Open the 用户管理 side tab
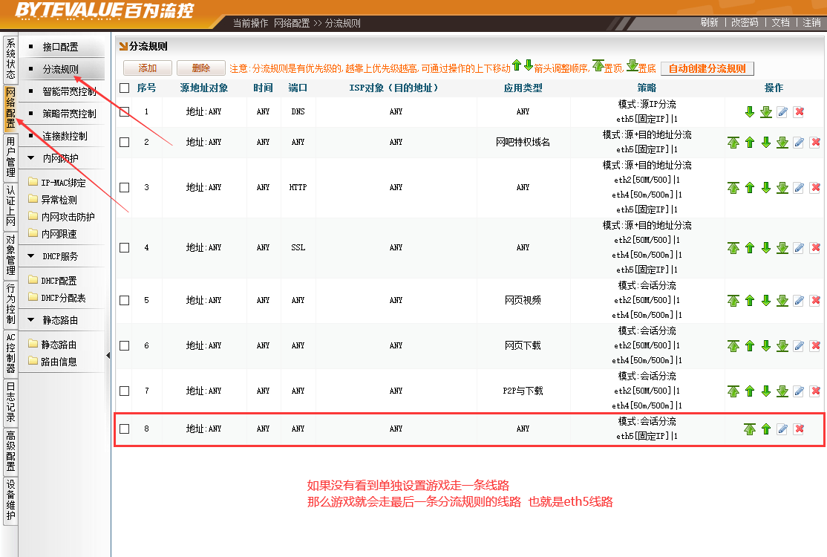The height and width of the screenshot is (557, 827). click(10, 157)
